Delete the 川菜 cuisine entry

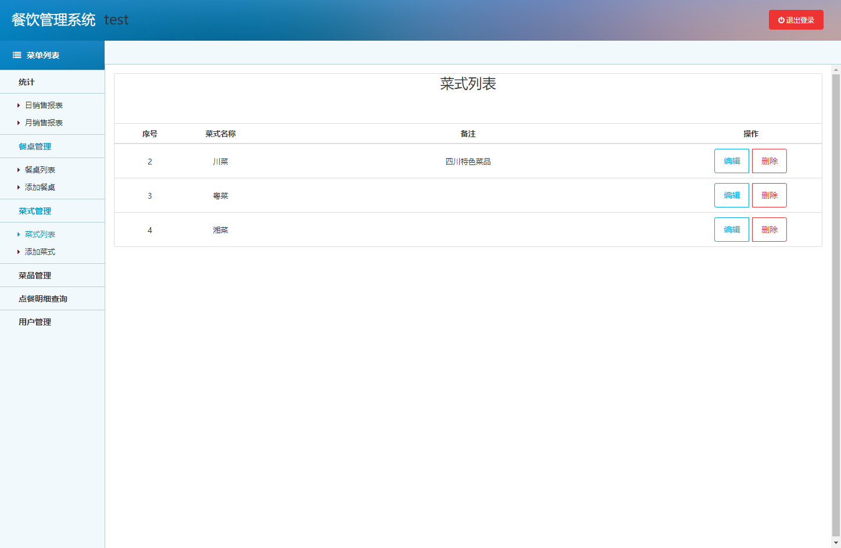tap(769, 161)
